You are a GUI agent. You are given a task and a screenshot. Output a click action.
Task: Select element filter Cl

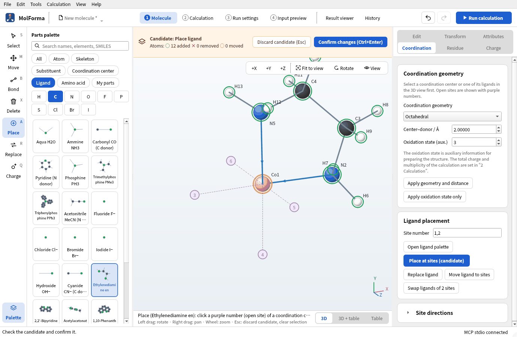click(x=55, y=110)
